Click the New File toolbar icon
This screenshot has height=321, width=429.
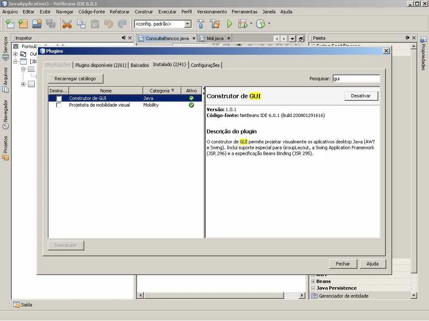click(x=10, y=24)
